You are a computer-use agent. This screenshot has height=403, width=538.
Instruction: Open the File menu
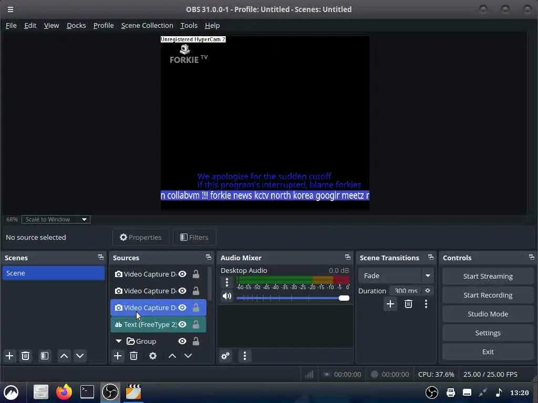pyautogui.click(x=11, y=25)
